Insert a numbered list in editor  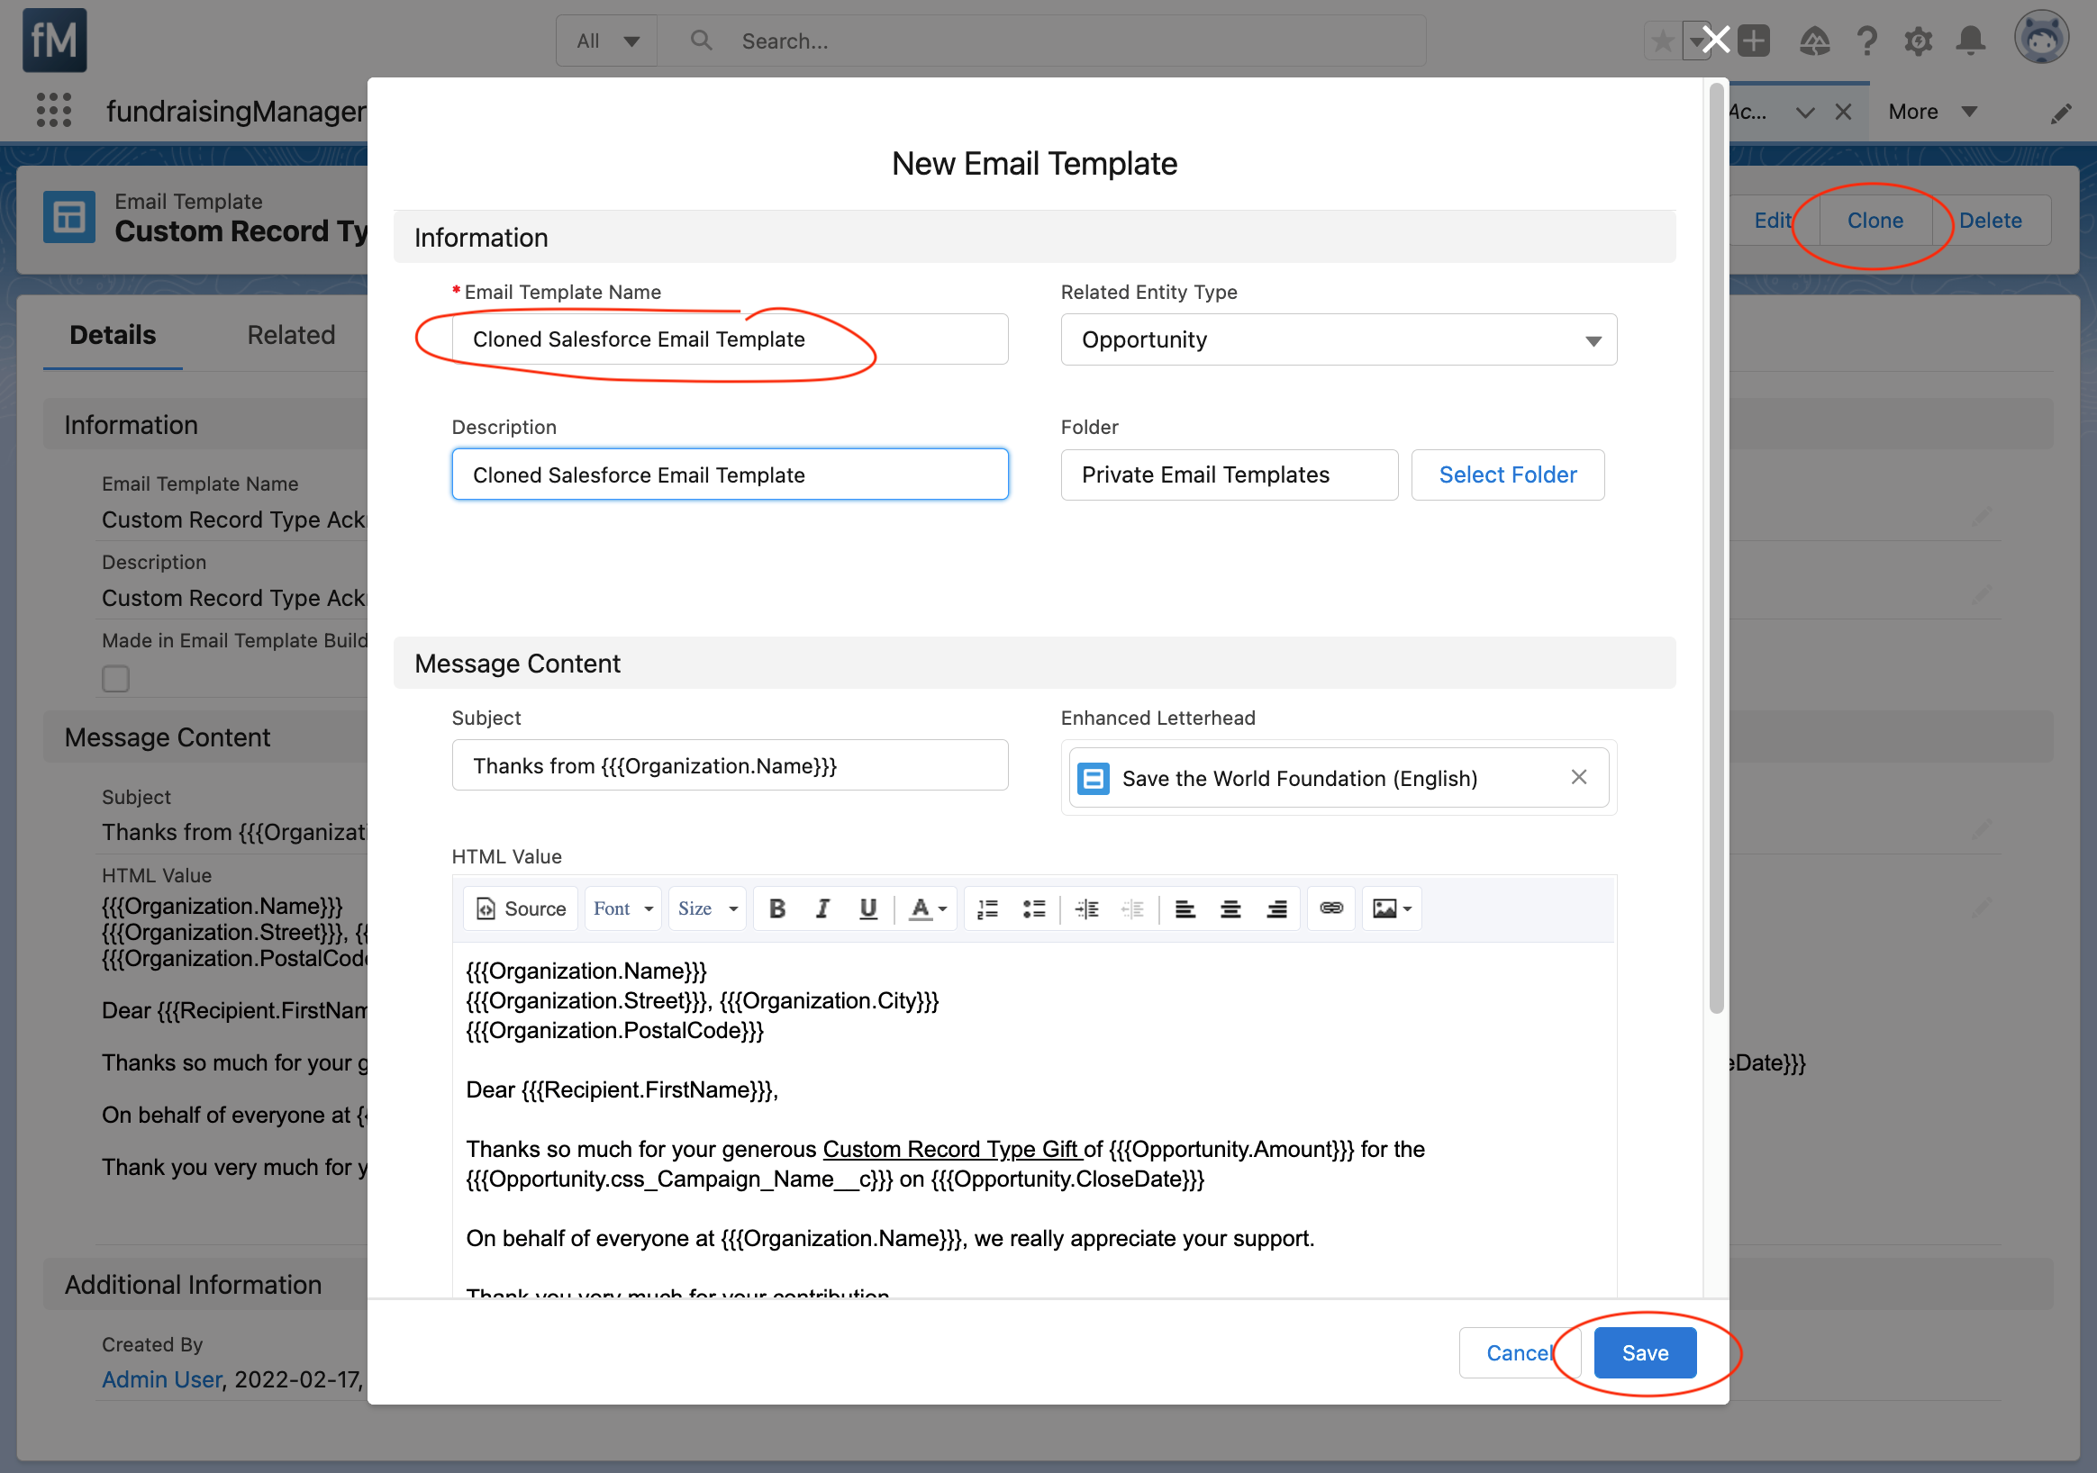coord(987,908)
